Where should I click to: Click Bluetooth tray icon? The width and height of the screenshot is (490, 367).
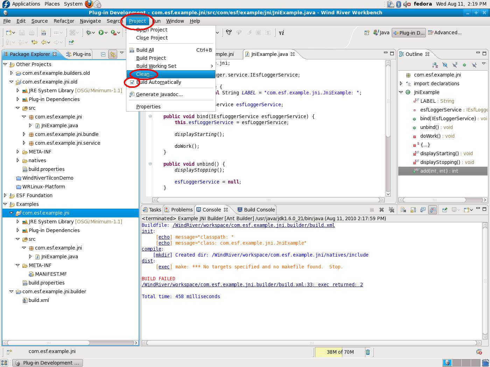click(x=398, y=4)
